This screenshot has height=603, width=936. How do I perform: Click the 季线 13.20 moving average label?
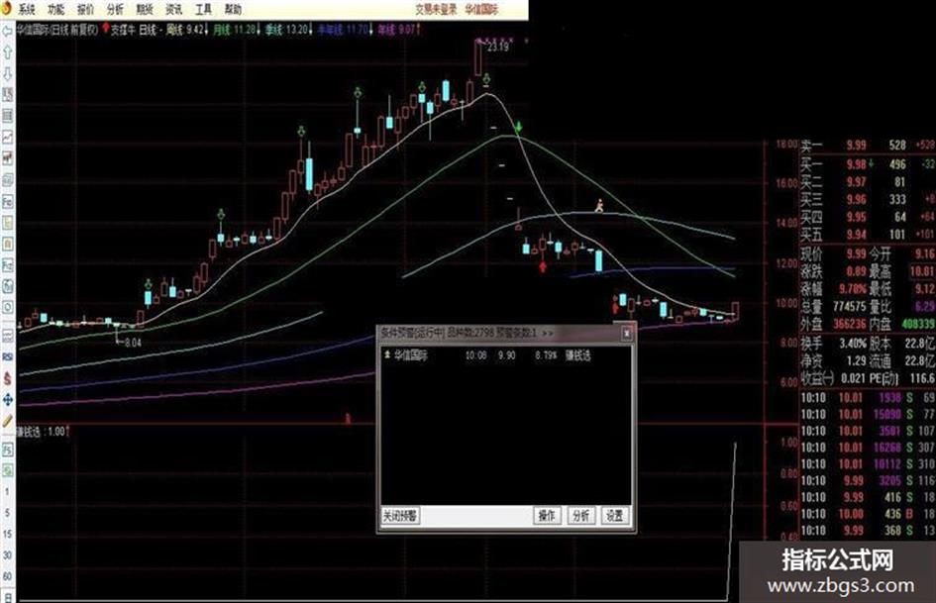pos(289,29)
